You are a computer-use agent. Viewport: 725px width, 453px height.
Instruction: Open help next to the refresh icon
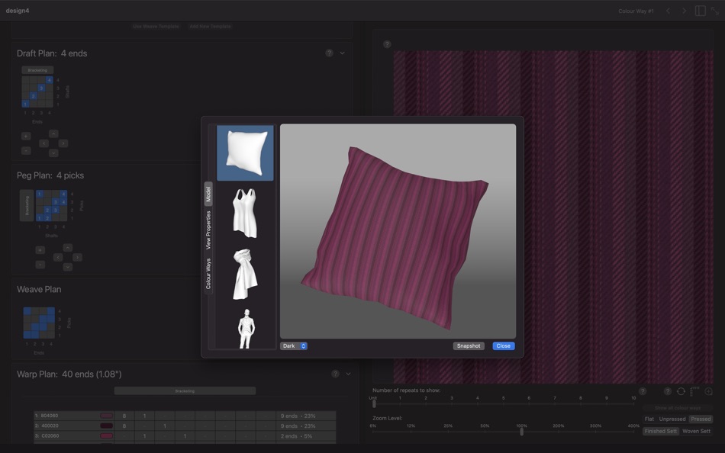(x=667, y=391)
